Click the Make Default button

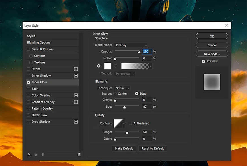(124, 148)
